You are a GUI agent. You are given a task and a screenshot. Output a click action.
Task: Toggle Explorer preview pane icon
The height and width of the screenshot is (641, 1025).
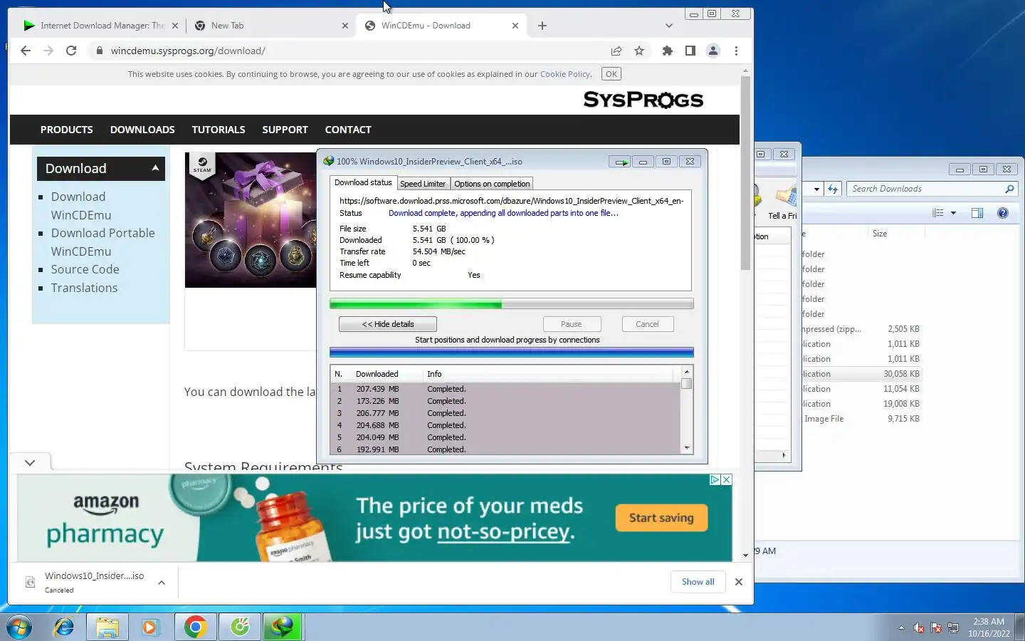point(977,213)
